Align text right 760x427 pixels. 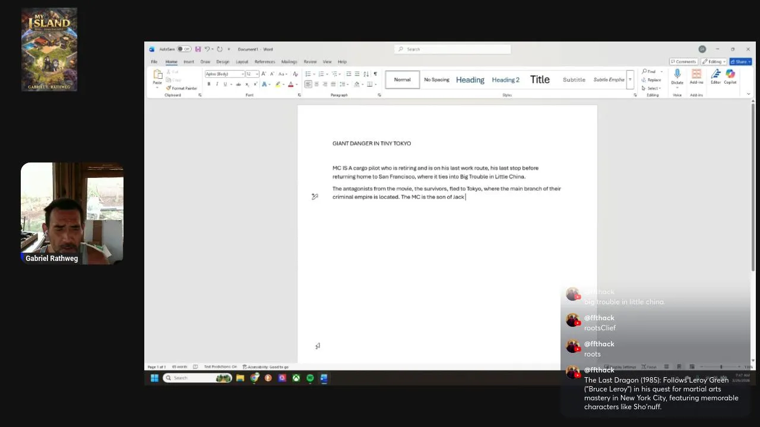click(x=325, y=84)
